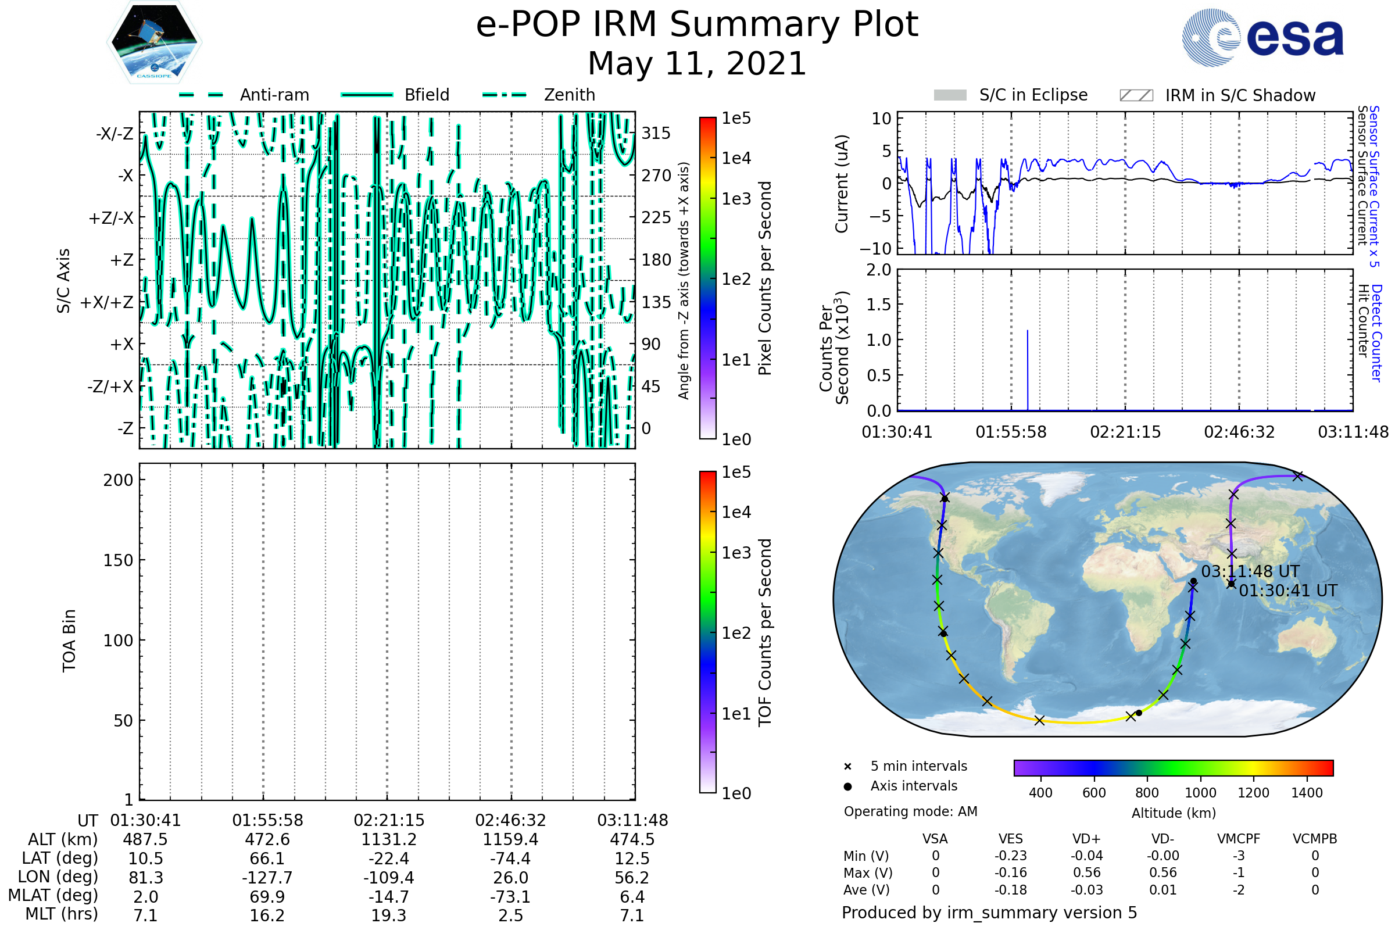Screen dimensions: 1395x930
Task: Click the Produced by irm_summary version 5 text
Action: 989,913
